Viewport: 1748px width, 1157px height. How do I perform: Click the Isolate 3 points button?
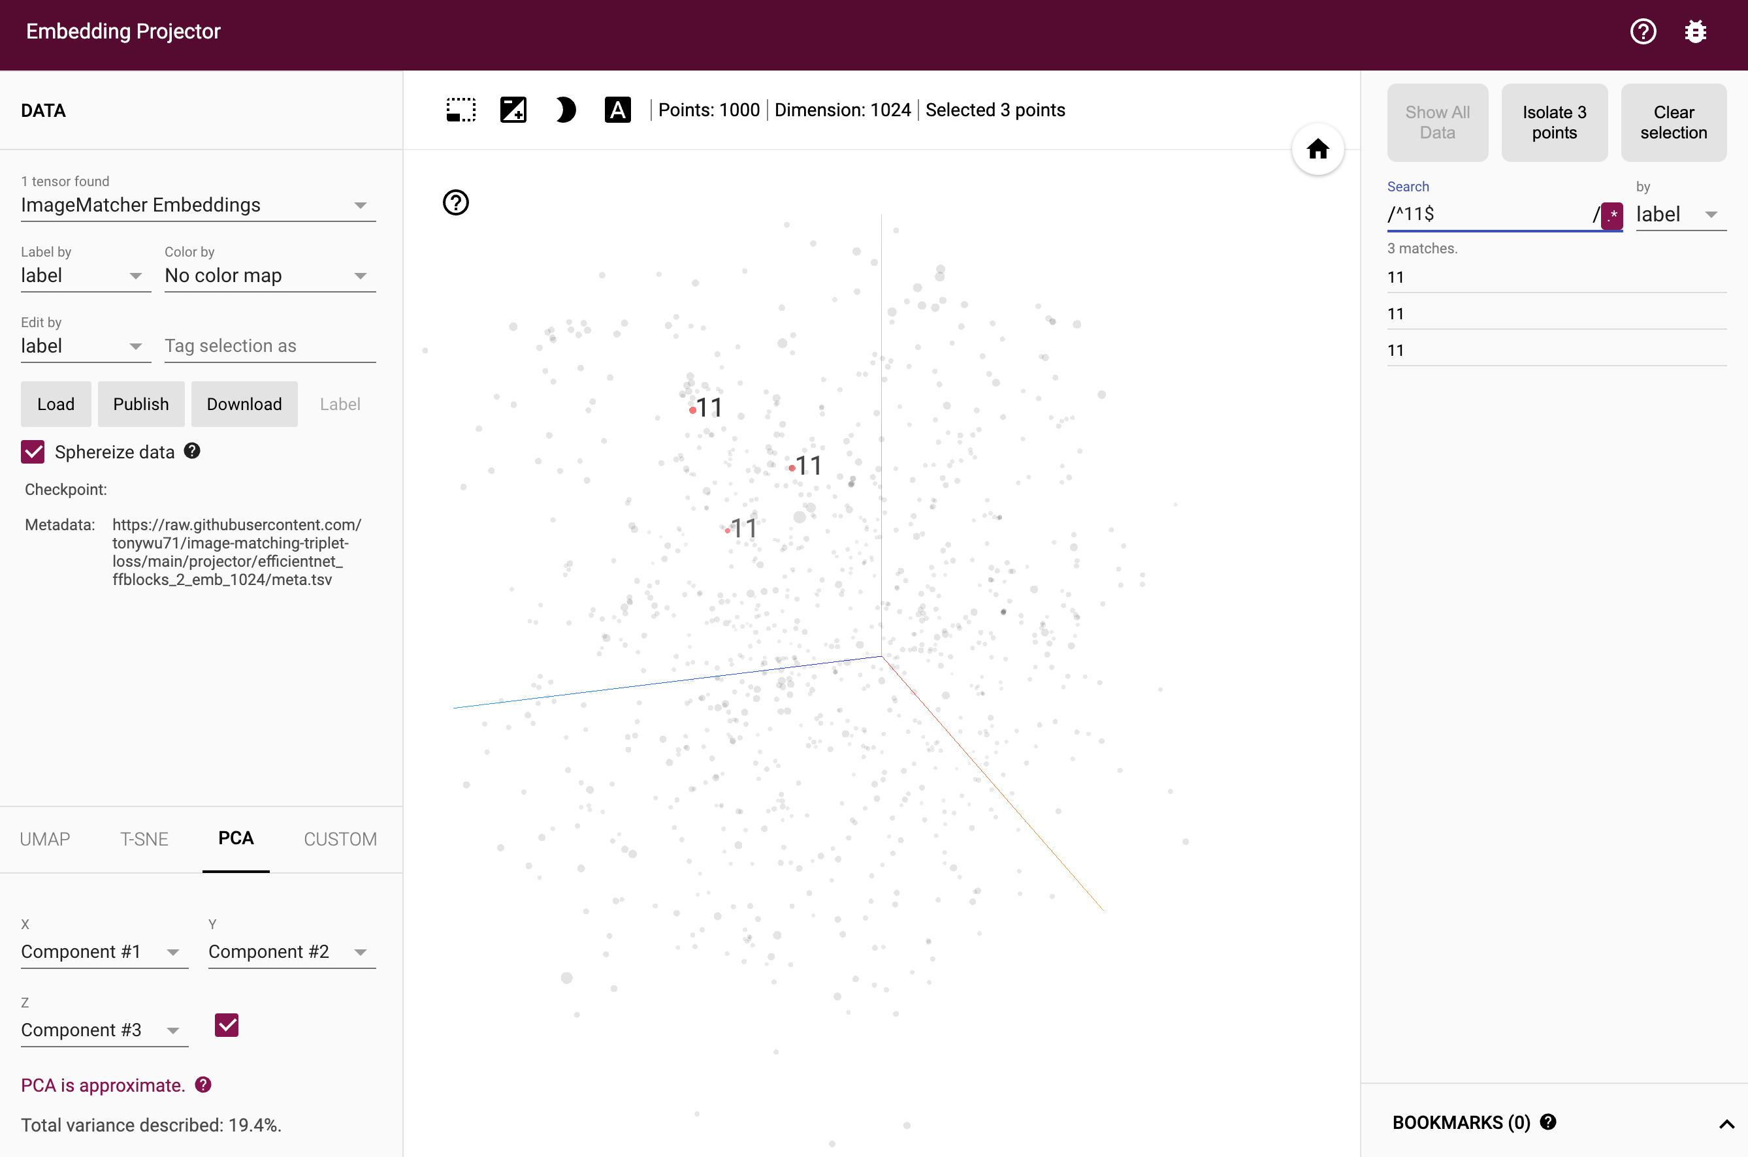pyautogui.click(x=1554, y=123)
